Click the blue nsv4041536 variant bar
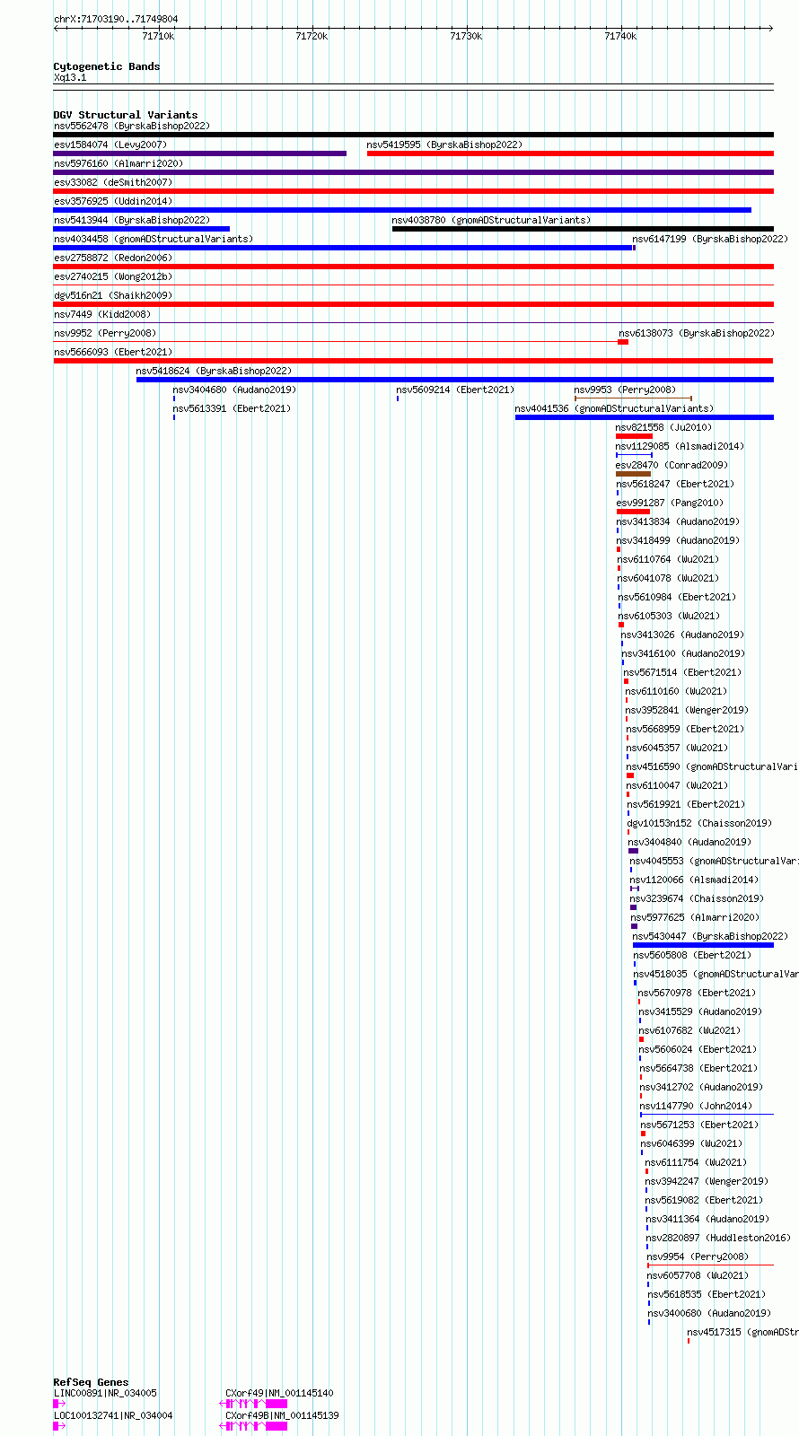799x1436 pixels. [x=644, y=417]
